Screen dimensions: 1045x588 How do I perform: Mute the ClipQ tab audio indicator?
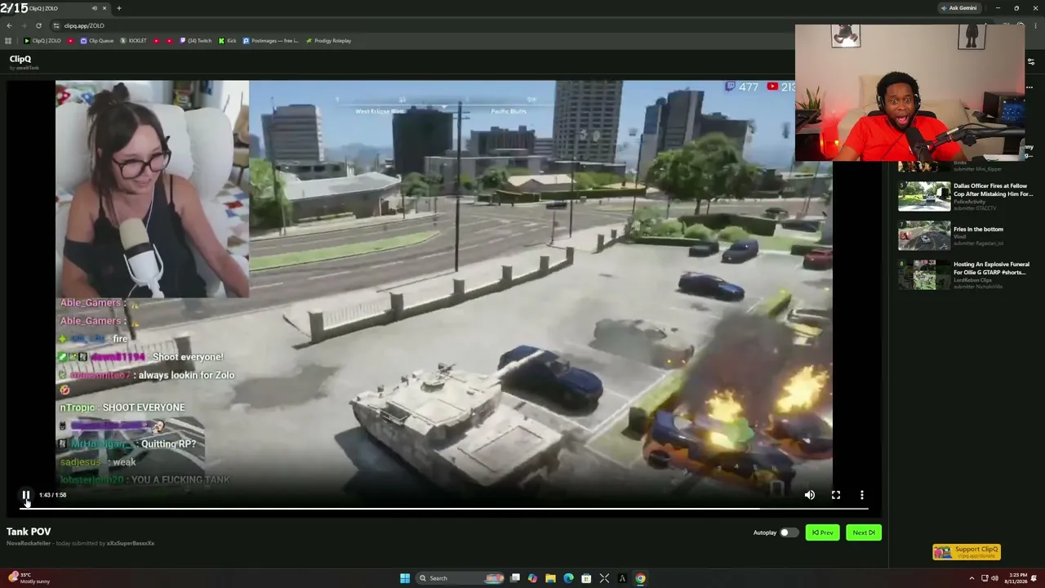(95, 8)
